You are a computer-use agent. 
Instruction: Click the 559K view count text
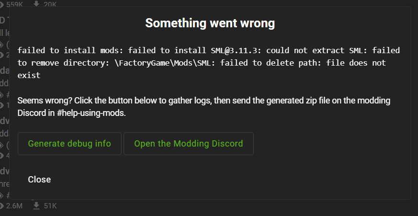[x=14, y=4]
